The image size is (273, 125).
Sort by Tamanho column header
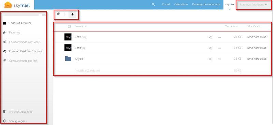click(231, 27)
